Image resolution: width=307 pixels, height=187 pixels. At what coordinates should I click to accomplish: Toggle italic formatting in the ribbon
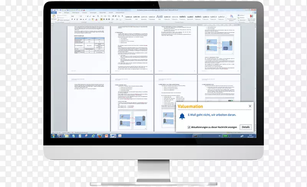(x=74, y=20)
